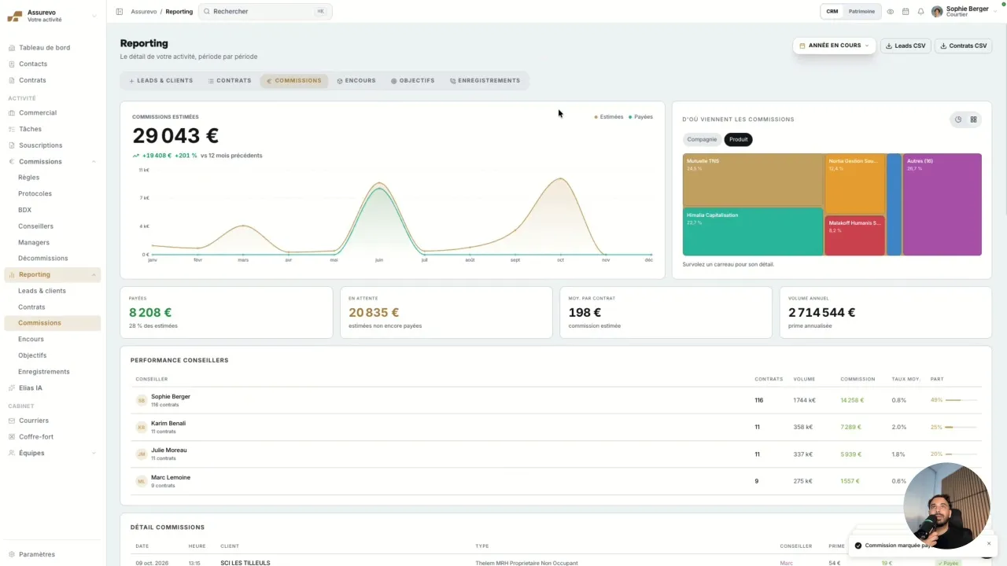The image size is (1007, 566).
Task: Open Souscriptions in the sidebar
Action: click(x=41, y=145)
